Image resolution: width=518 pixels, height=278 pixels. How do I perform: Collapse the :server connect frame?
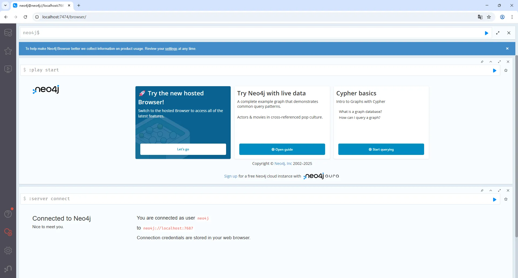[x=491, y=190]
